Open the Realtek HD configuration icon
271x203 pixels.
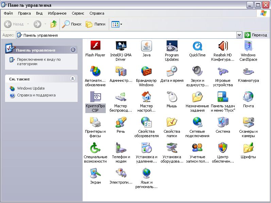tap(223, 46)
